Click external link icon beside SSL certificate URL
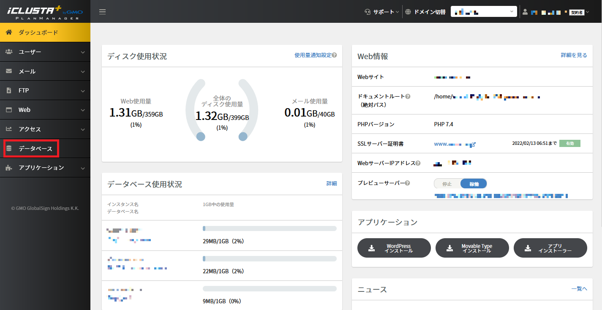Image resolution: width=602 pixels, height=310 pixels. (x=473, y=144)
